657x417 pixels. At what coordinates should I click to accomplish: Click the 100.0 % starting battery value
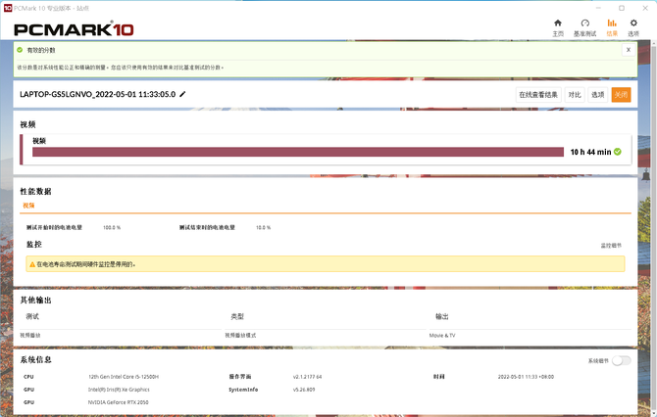click(112, 227)
